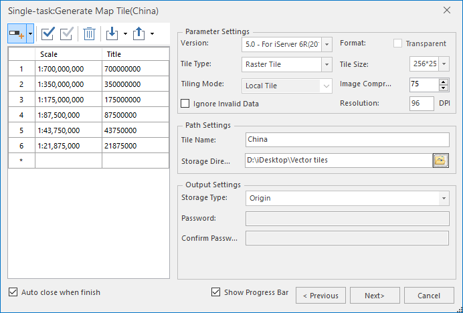The image size is (463, 313).
Task: Select scale cell 1:350,000,000
Action: click(x=68, y=84)
